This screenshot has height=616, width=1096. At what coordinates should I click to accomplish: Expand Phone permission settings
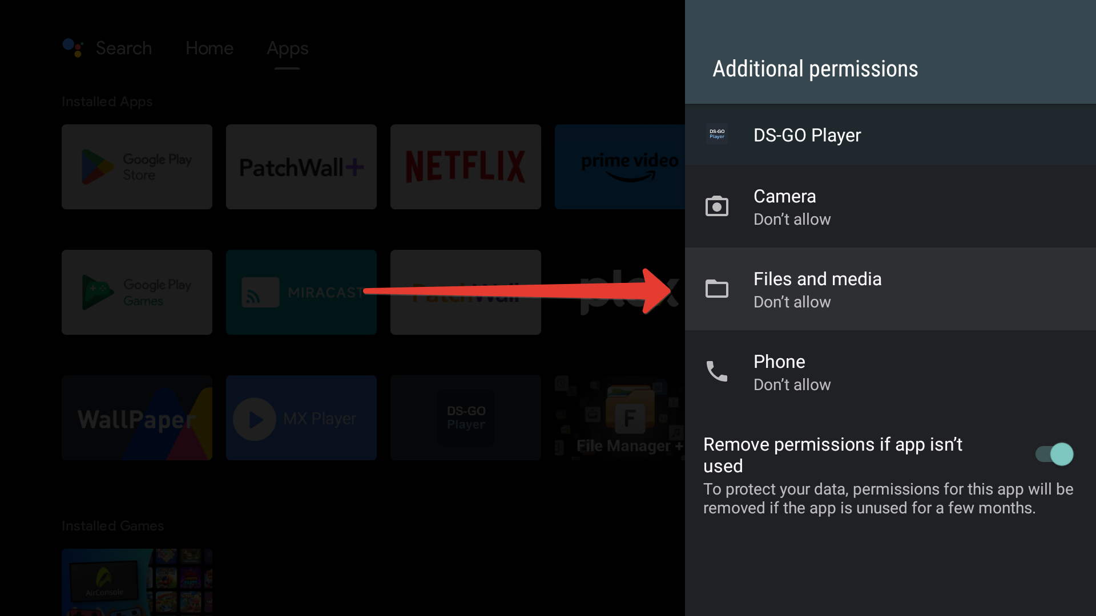click(890, 371)
